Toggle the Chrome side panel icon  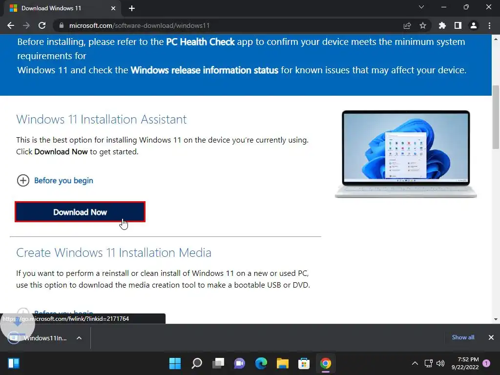pyautogui.click(x=458, y=25)
